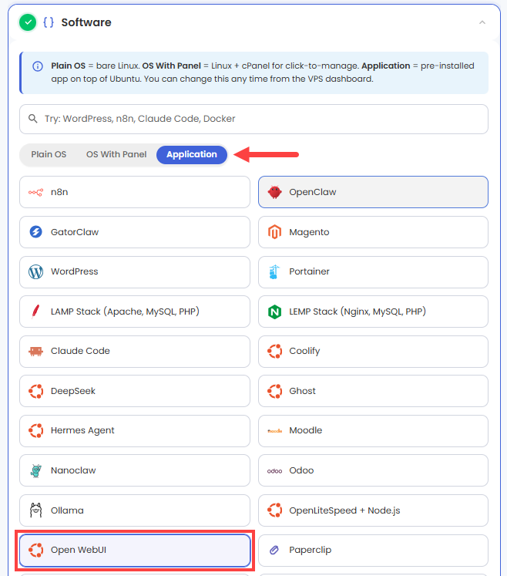Click the LAMP Stack feather icon
Image resolution: width=507 pixels, height=576 pixels.
[x=35, y=312]
